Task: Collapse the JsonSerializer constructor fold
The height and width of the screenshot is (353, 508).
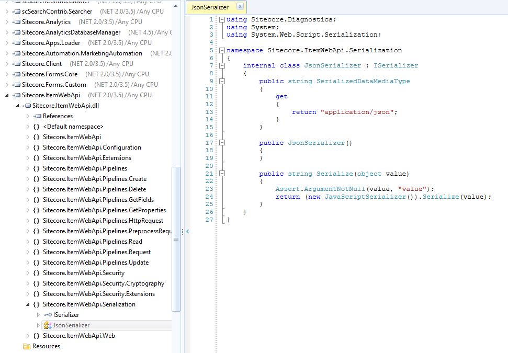Action: 222,142
